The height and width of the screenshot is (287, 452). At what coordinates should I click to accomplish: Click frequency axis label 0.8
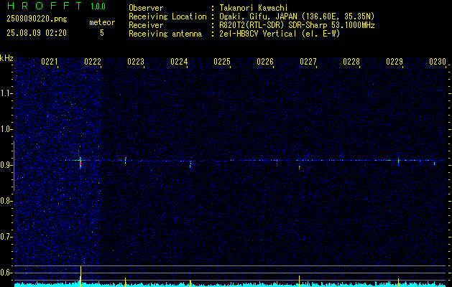[6, 201]
